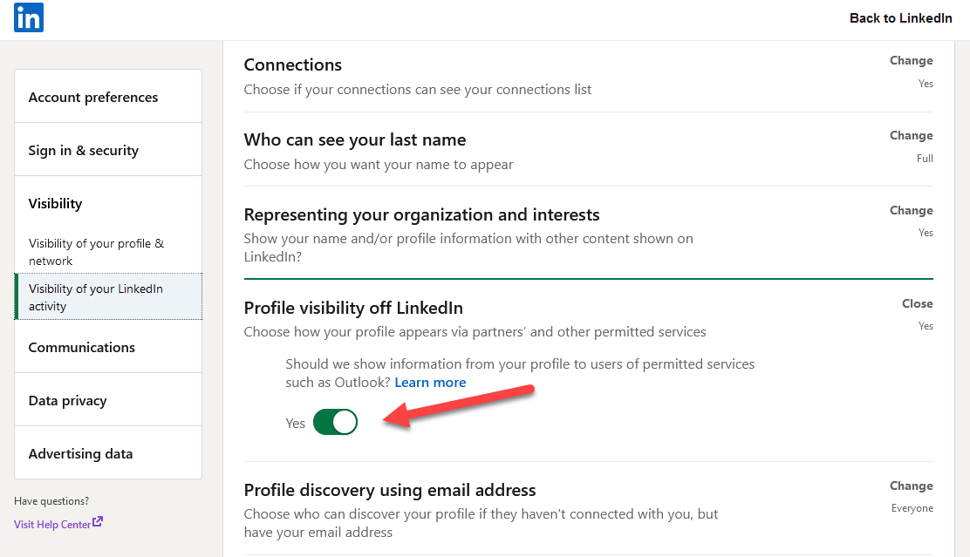
Task: Open Account preferences section
Action: [x=93, y=98]
